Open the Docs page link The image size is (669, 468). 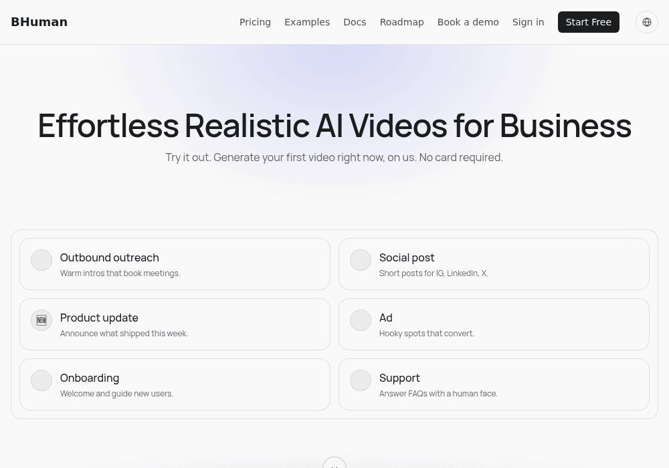[355, 22]
